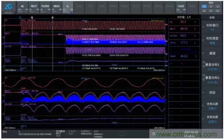Choose layout button 1 in top-right grid

coord(204,7)
